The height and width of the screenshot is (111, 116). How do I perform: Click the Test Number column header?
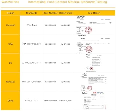point(50,13)
